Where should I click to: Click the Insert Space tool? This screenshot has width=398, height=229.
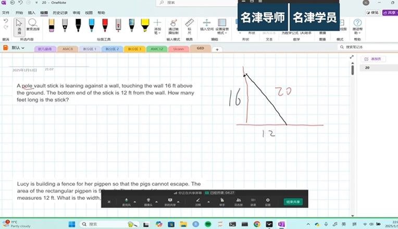point(206,26)
